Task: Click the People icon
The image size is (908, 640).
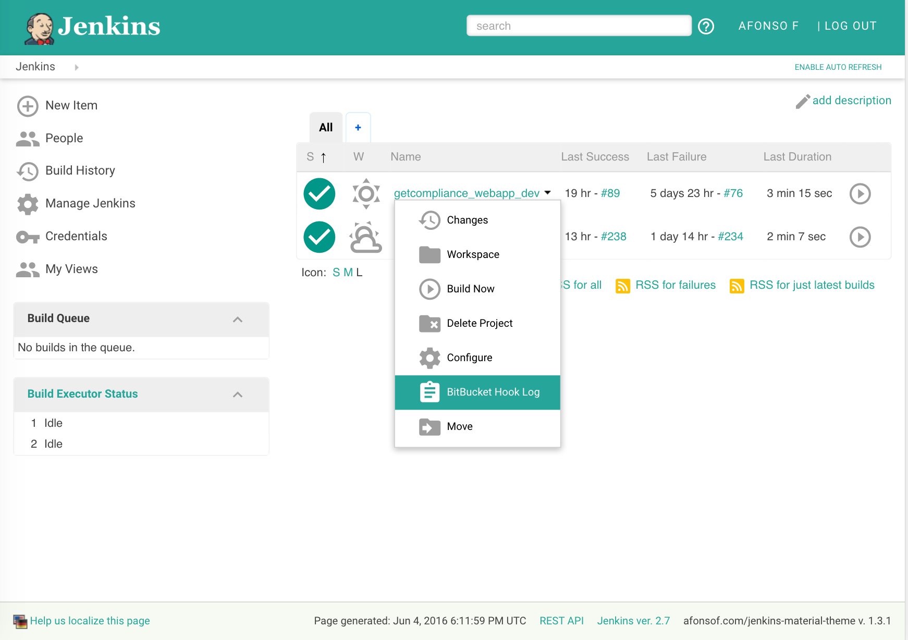Action: tap(28, 138)
